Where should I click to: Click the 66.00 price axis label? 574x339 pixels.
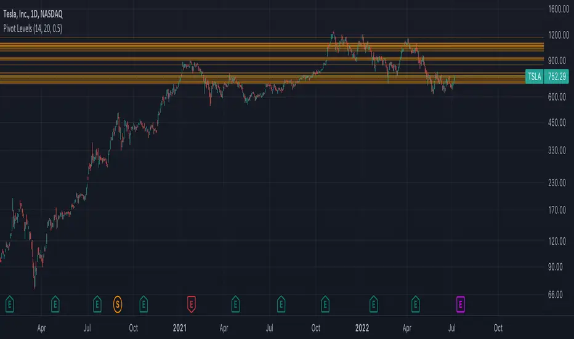pyautogui.click(x=557, y=295)
